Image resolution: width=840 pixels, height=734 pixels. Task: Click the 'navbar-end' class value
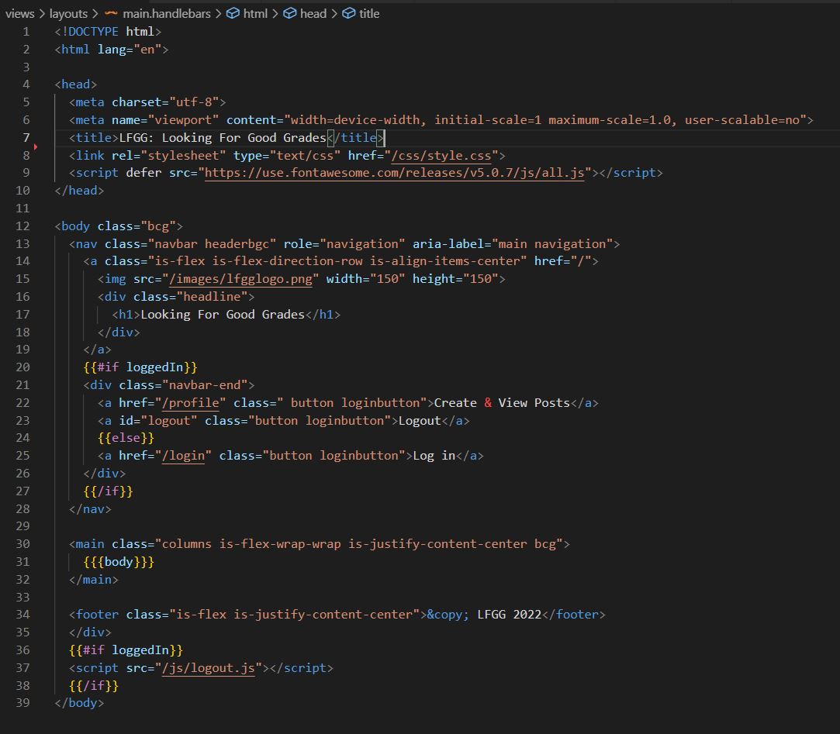[205, 385]
